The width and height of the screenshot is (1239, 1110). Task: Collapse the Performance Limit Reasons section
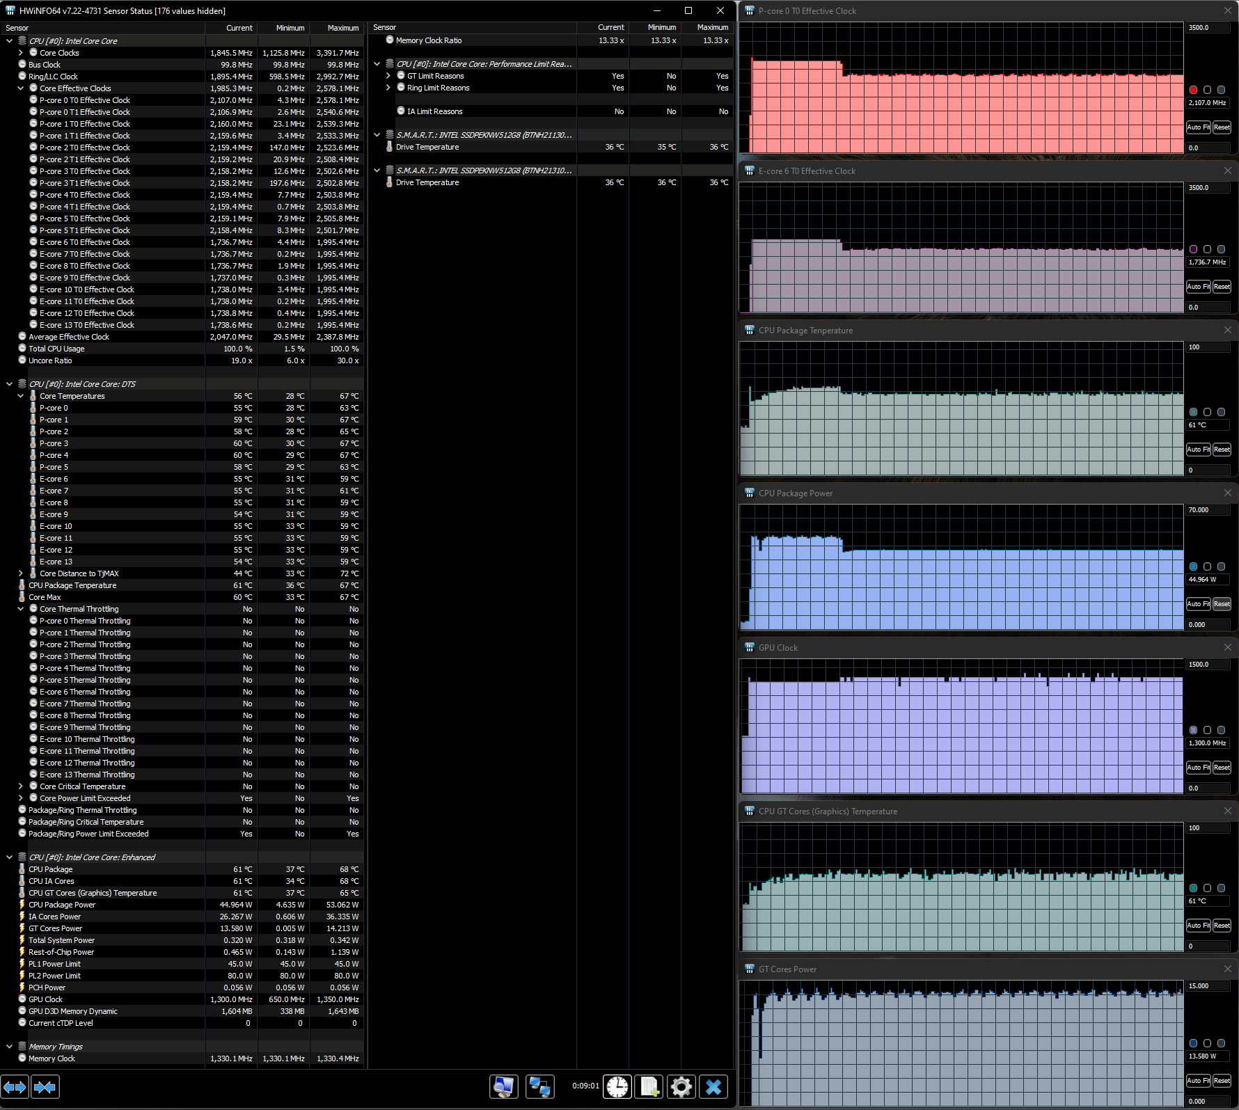pos(377,64)
